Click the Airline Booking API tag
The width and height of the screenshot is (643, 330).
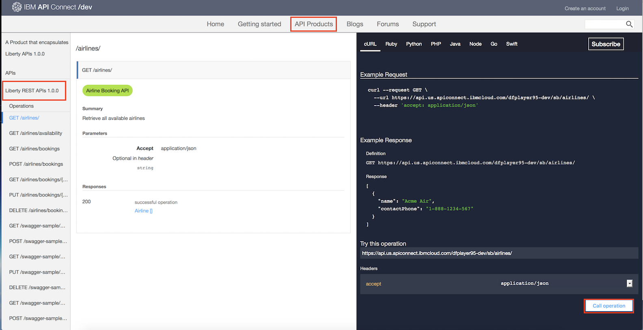[x=107, y=91]
